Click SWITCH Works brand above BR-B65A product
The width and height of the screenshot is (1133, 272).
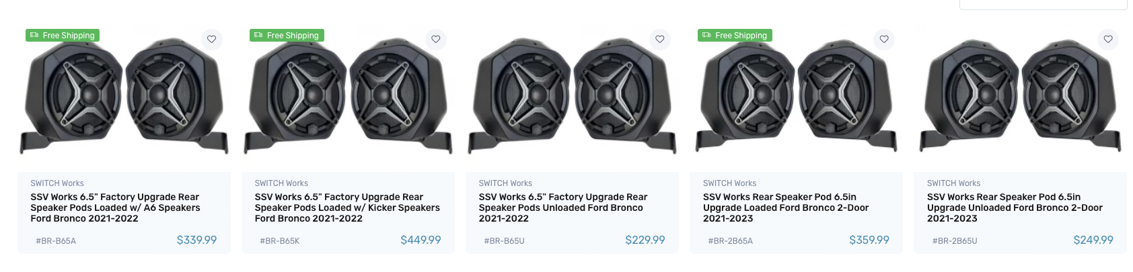point(57,183)
